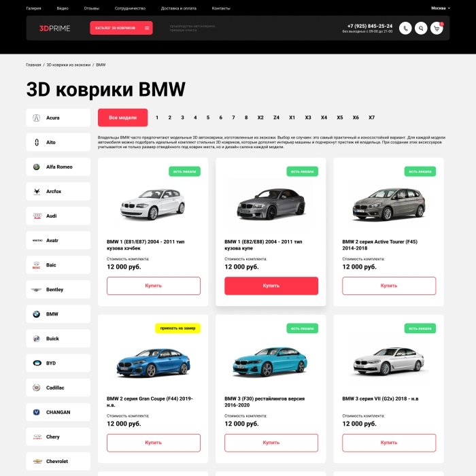Viewport: 476px width, 476px height.
Task: Open white BMW 3 серия VII photo
Action: click(x=389, y=361)
